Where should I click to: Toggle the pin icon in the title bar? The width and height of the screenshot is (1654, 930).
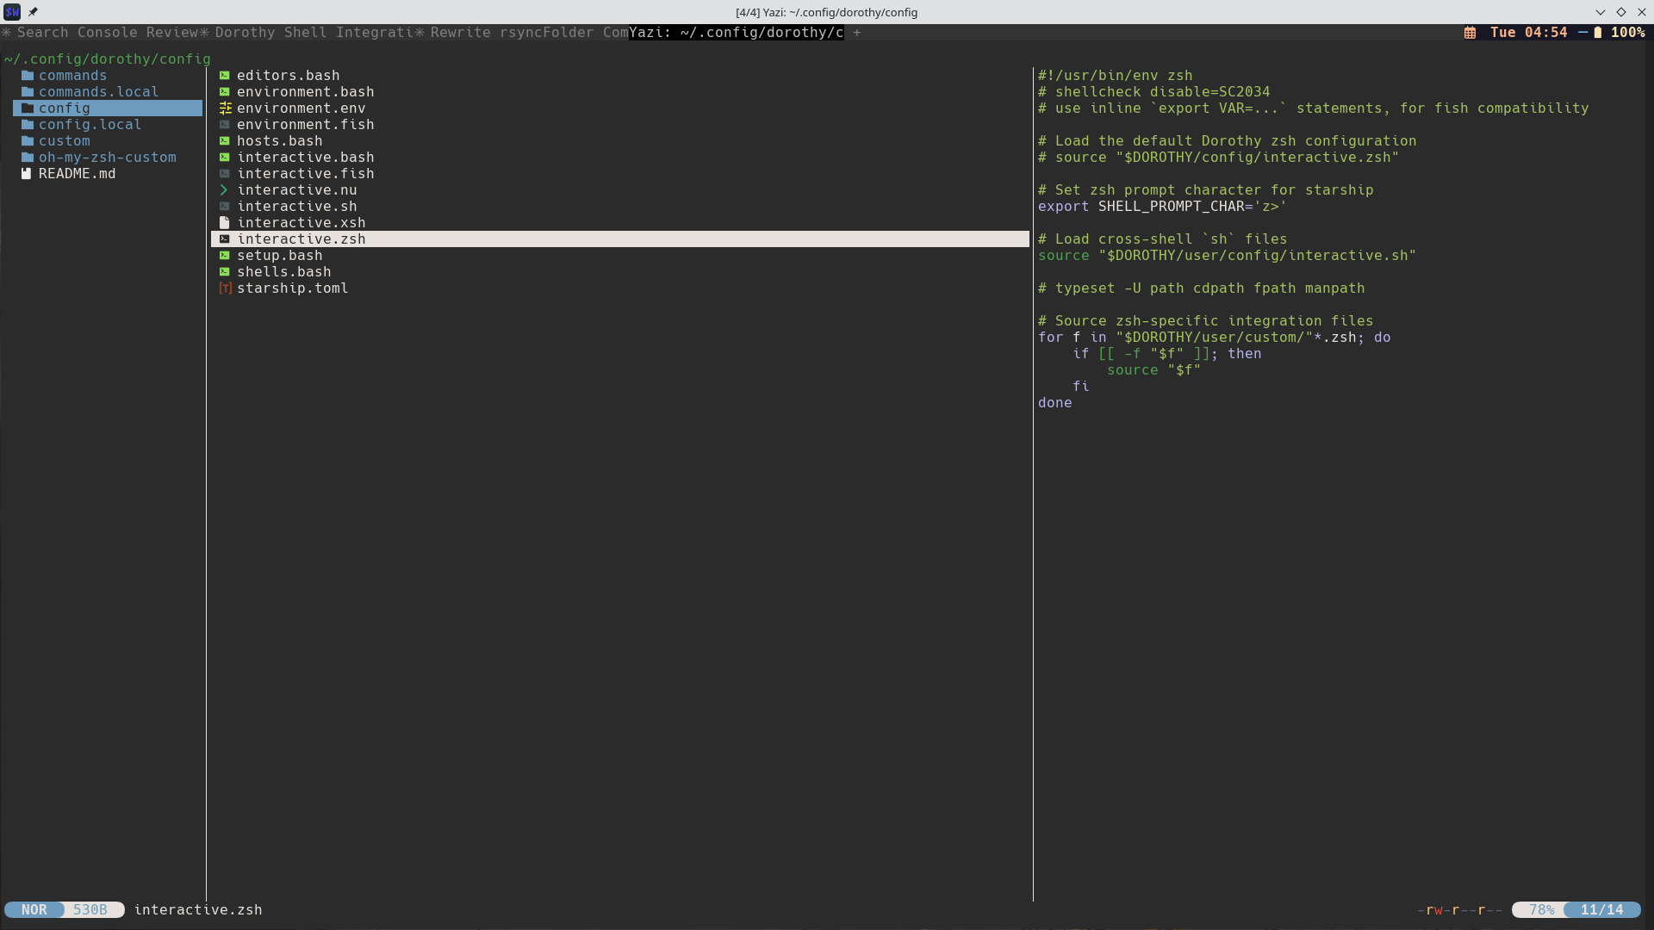click(x=34, y=12)
